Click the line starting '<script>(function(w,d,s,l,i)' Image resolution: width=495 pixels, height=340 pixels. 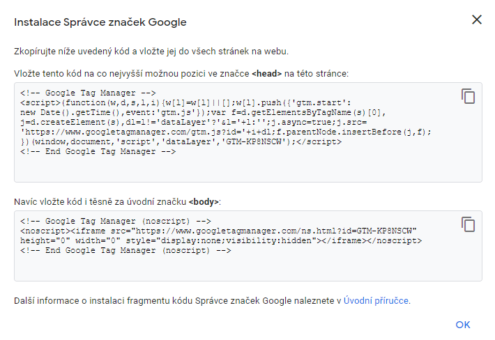(185, 102)
